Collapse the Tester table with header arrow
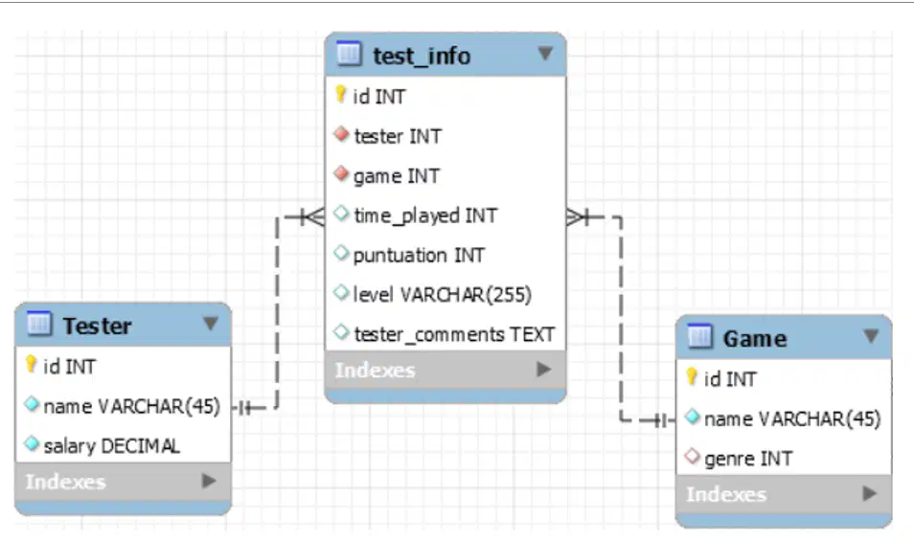Image resolution: width=914 pixels, height=542 pixels. pyautogui.click(x=211, y=324)
